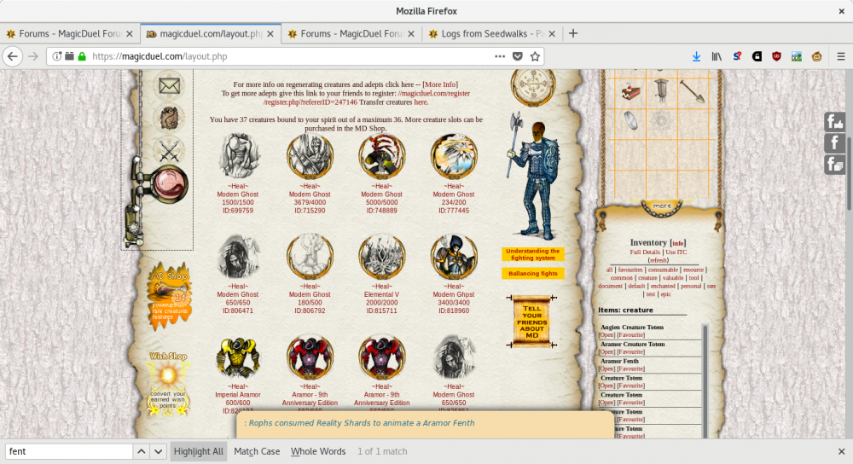Viewport: 853px width, 464px height.
Task: Open the MD Shop icon
Action: point(169,296)
